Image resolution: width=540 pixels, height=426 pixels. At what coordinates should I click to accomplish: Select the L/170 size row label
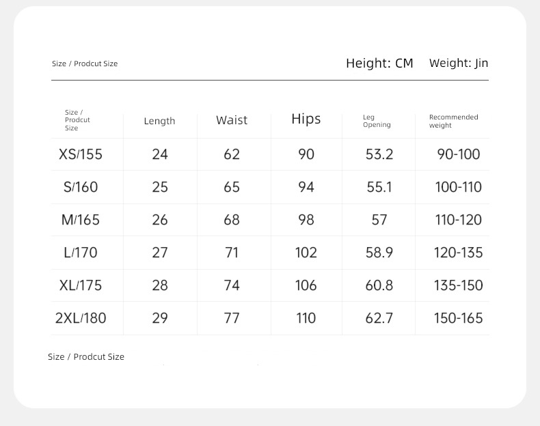(81, 253)
